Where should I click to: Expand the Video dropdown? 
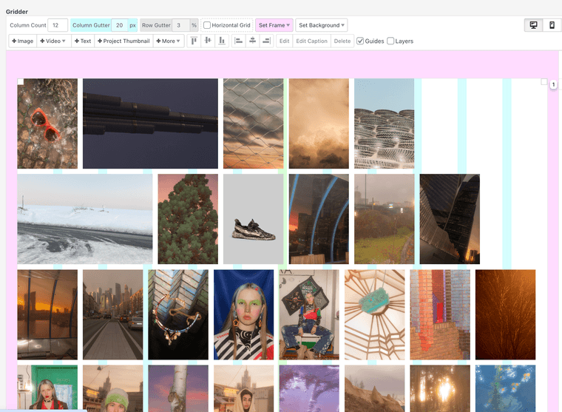[53, 41]
